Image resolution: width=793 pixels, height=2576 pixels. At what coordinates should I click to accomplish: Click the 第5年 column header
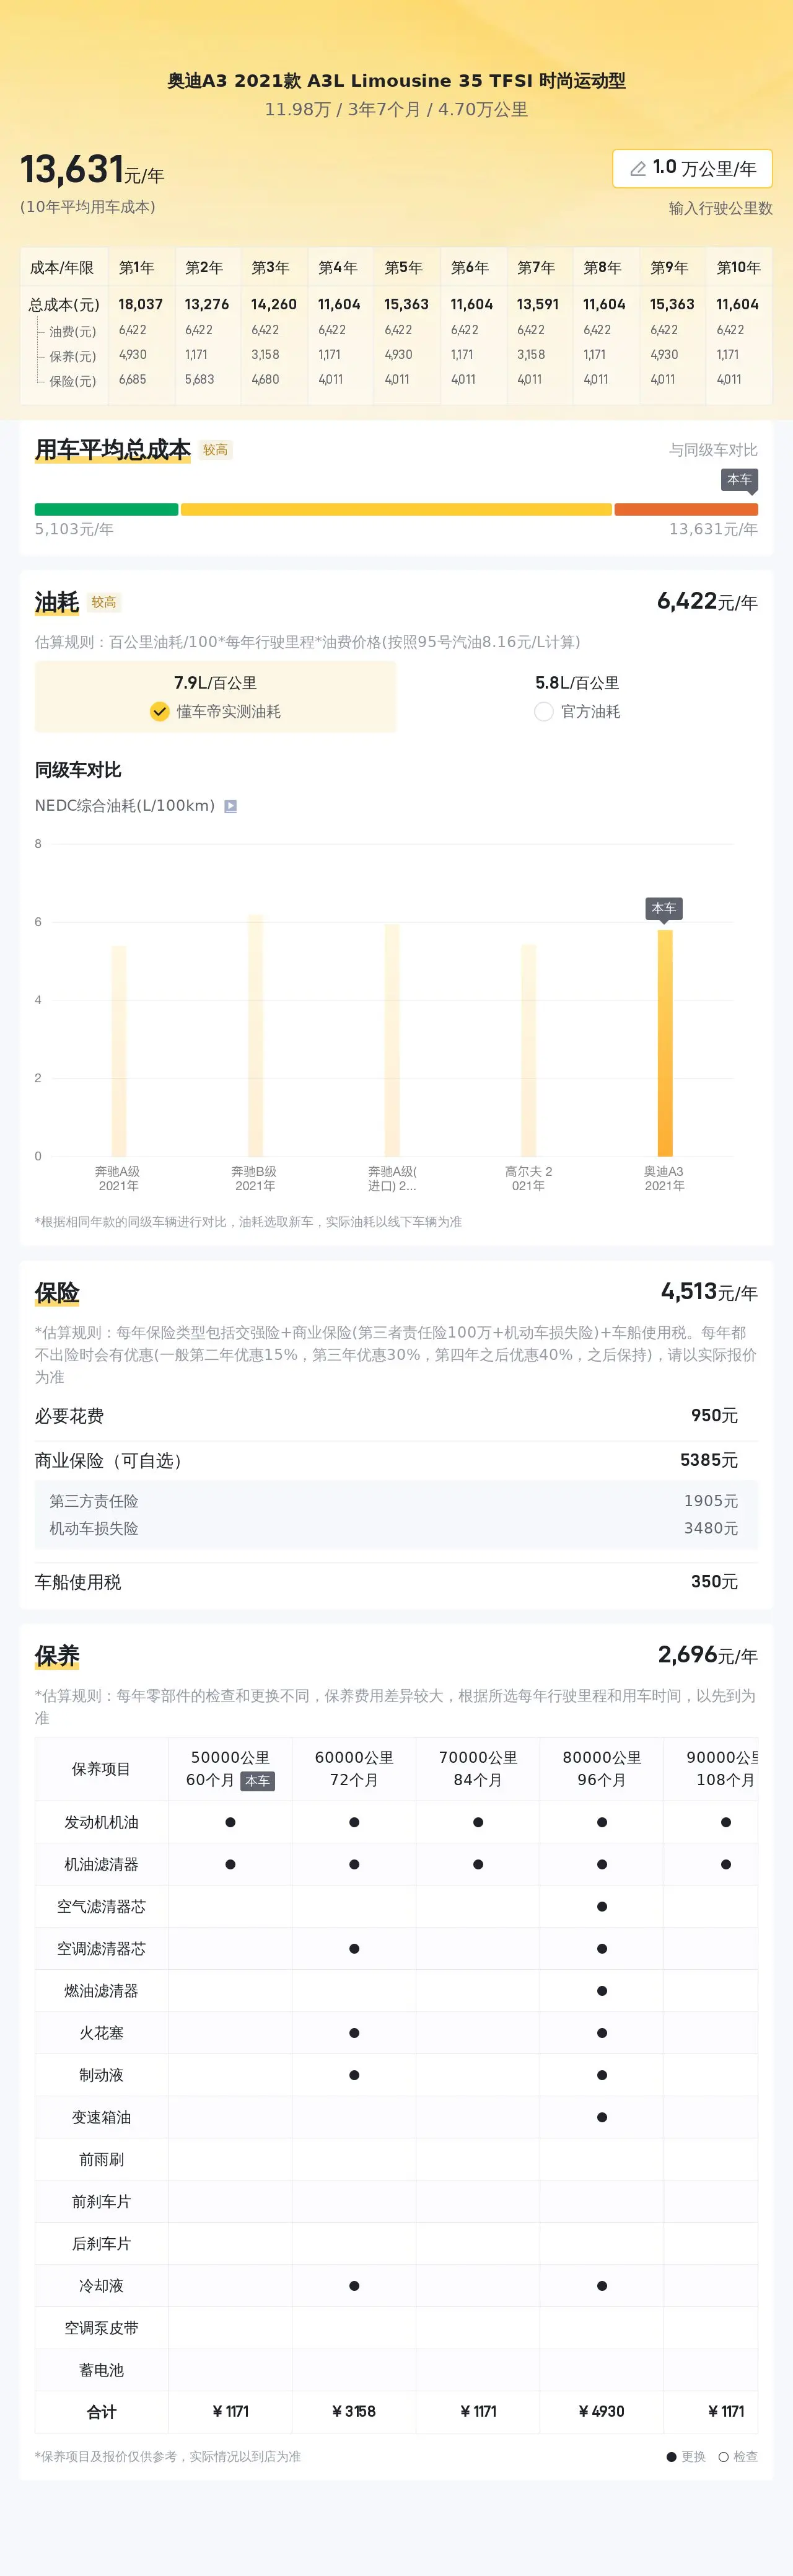pyautogui.click(x=403, y=267)
